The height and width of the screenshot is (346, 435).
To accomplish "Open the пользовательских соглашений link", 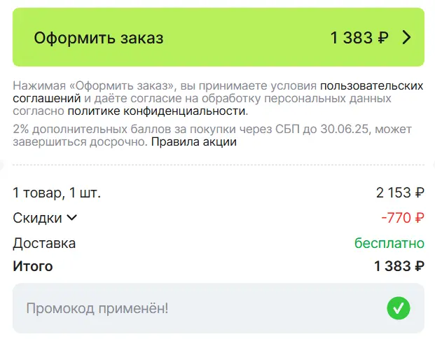I will pyautogui.click(x=371, y=85).
